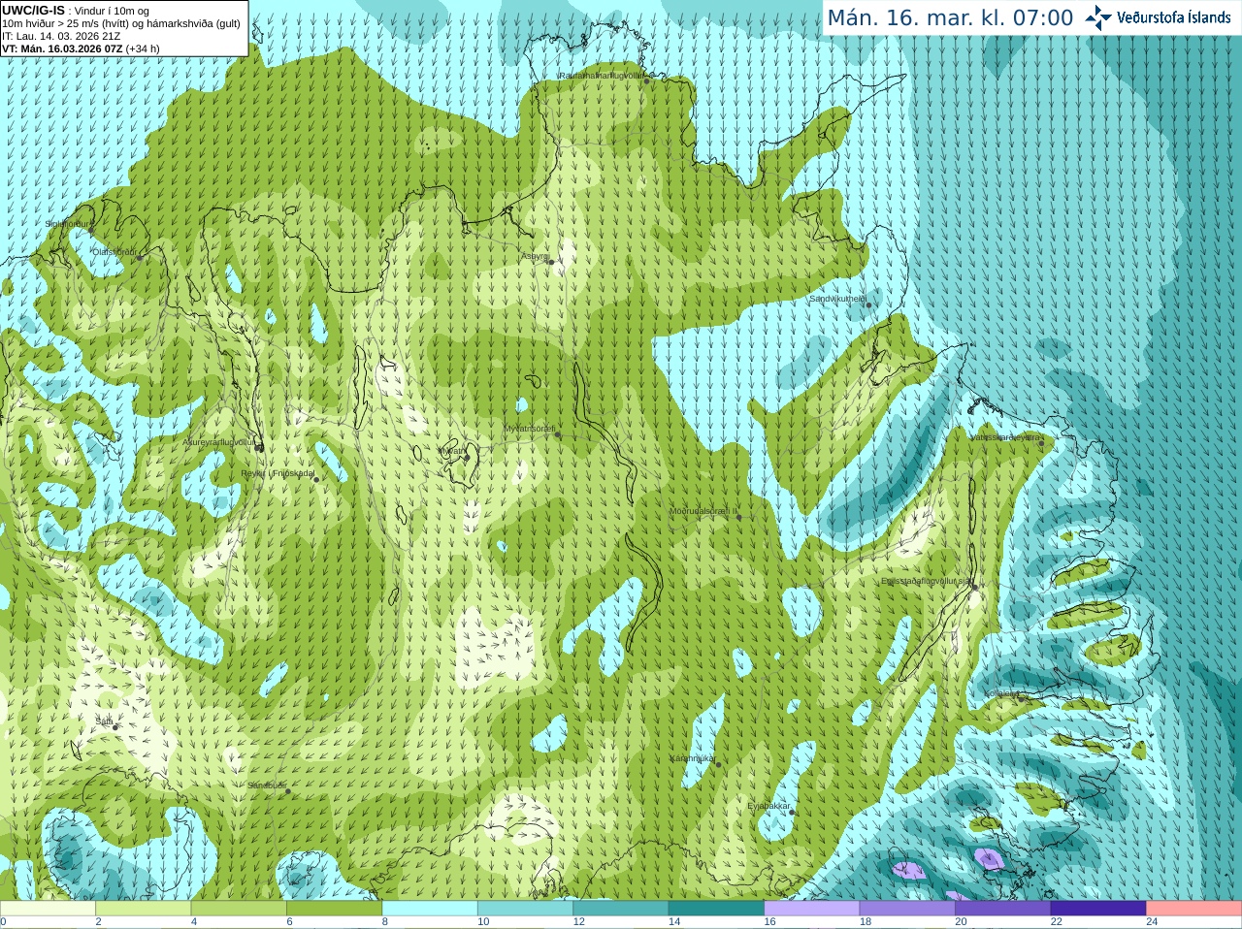
Task: Click the 22–24 m/s dark indigo legend swatch
Action: click(x=1098, y=909)
